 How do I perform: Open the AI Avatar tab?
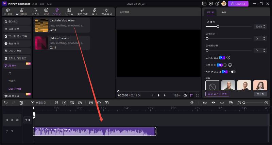[21, 12]
